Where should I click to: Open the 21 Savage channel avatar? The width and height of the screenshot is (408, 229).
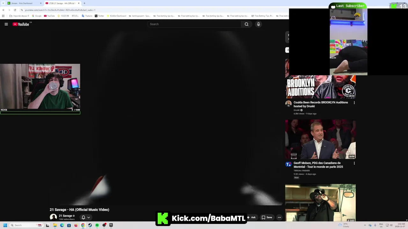click(53, 217)
